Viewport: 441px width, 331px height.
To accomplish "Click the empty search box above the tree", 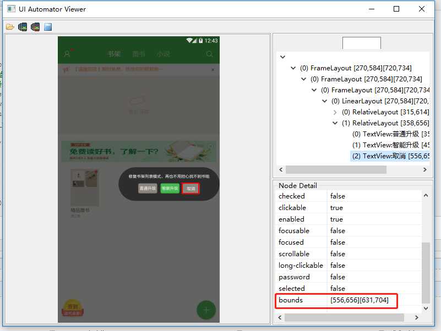I will click(x=362, y=43).
